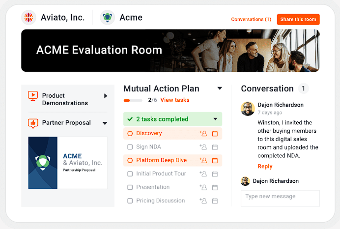This screenshot has width=340, height=229.
Task: Click the Acme shield logo icon
Action: click(107, 18)
